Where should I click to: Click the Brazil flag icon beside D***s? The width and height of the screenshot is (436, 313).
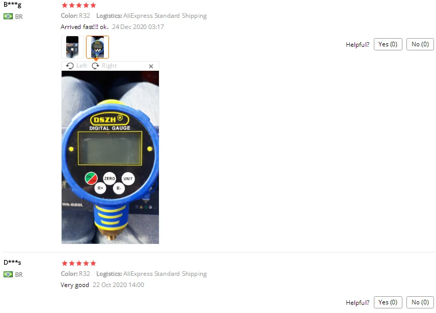[x=8, y=274]
